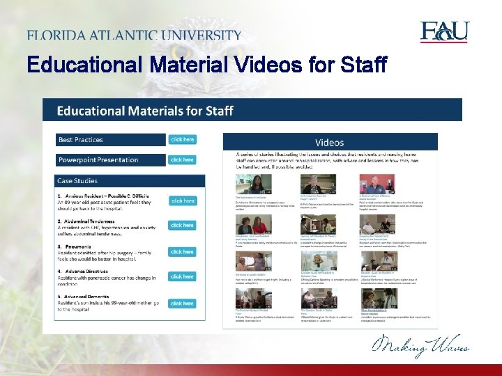Open Advance Directives case study click here
This screenshot has height=376, width=502.
click(182, 276)
